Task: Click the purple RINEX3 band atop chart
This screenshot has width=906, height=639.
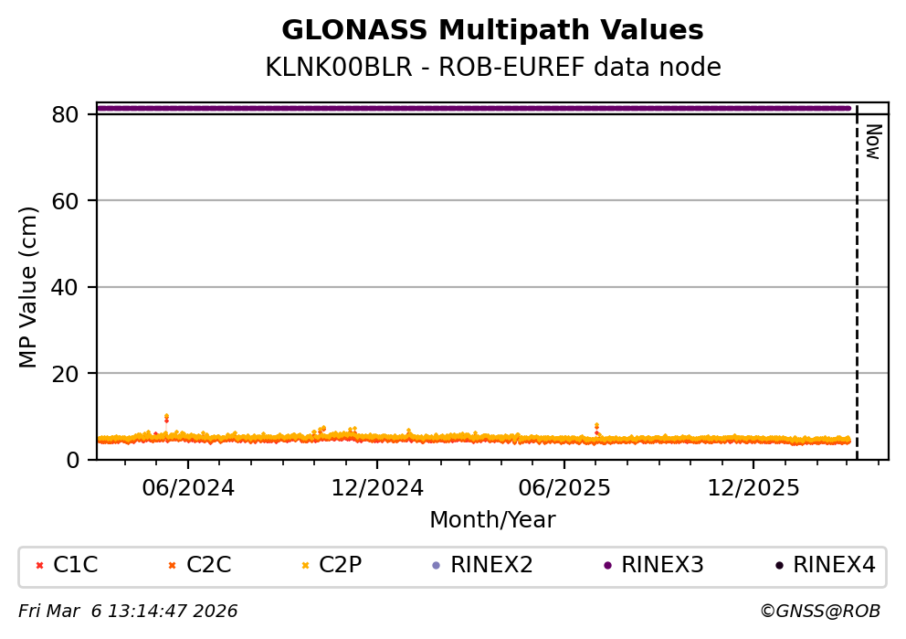Action: tap(475, 108)
